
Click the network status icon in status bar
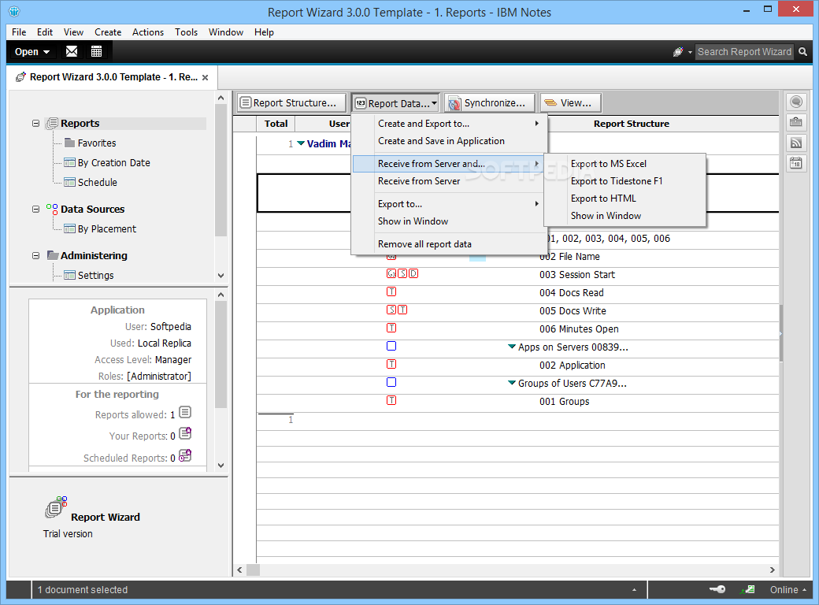[747, 589]
